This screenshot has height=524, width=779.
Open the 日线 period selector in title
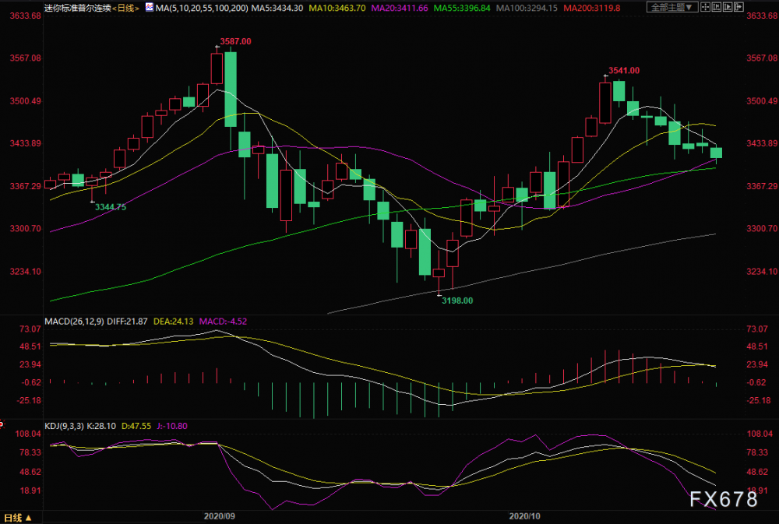tap(125, 8)
